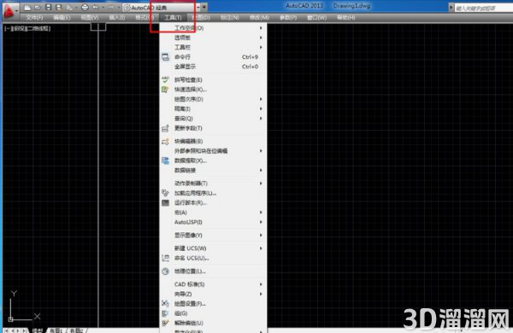Select 命名 UCS(U)... menu entry

[213, 258]
